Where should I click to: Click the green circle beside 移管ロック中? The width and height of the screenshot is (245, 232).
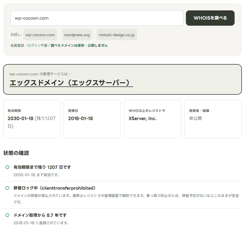coord(7,188)
